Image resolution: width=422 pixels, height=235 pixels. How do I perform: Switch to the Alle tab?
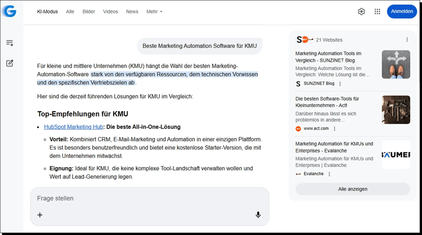tap(70, 12)
